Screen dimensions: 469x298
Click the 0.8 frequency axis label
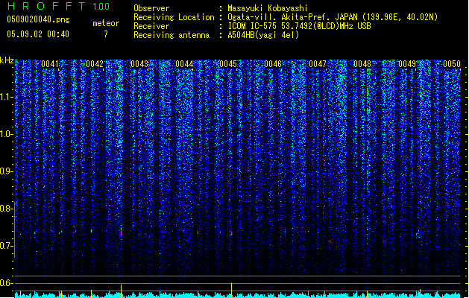click(x=6, y=209)
